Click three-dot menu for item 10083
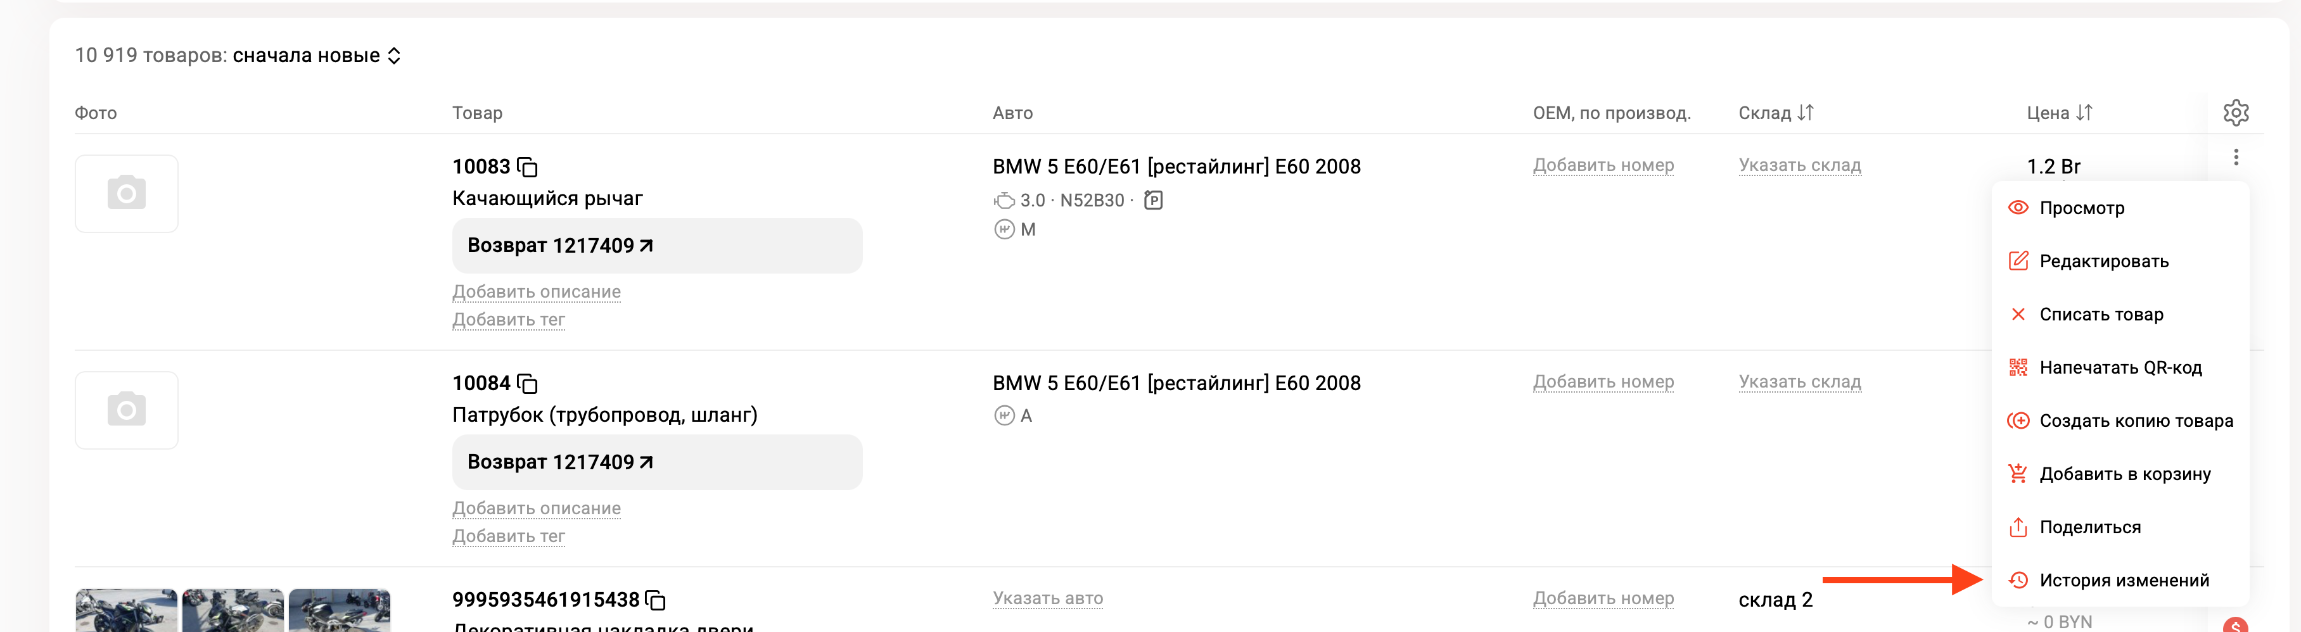Image resolution: width=2301 pixels, height=632 pixels. [2235, 157]
